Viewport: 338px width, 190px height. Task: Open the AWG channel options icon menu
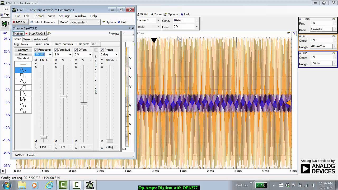coord(49,34)
